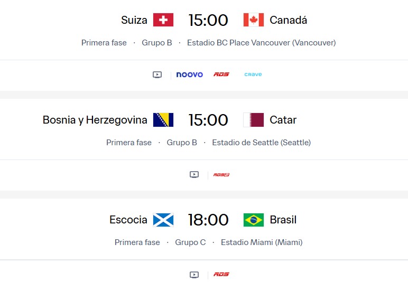Click the Scotland flag icon
The width and height of the screenshot is (408, 291).
tap(163, 220)
